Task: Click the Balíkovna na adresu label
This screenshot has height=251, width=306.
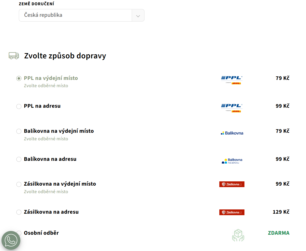Action: tap(50, 159)
